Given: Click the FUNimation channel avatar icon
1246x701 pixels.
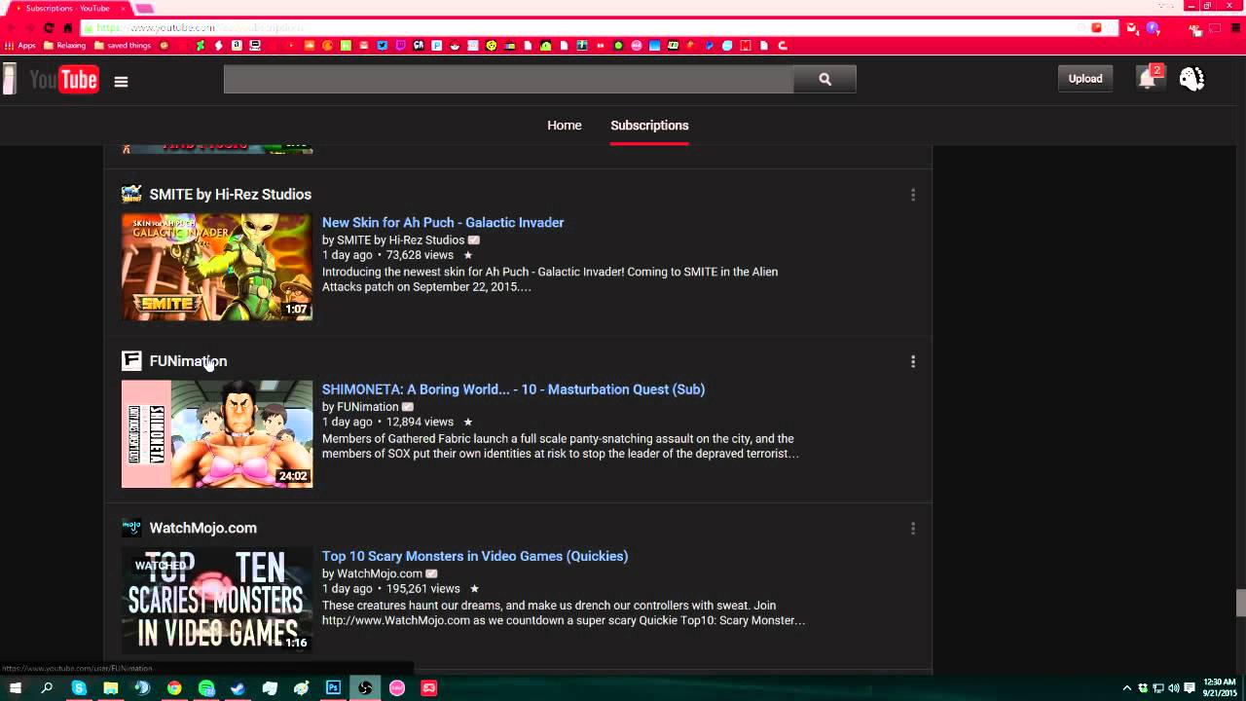Looking at the screenshot, I should [x=131, y=361].
